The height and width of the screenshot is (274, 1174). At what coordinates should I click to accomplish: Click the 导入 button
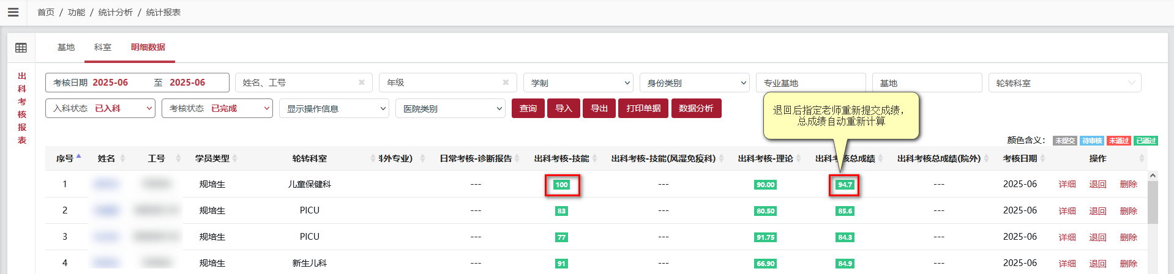564,108
